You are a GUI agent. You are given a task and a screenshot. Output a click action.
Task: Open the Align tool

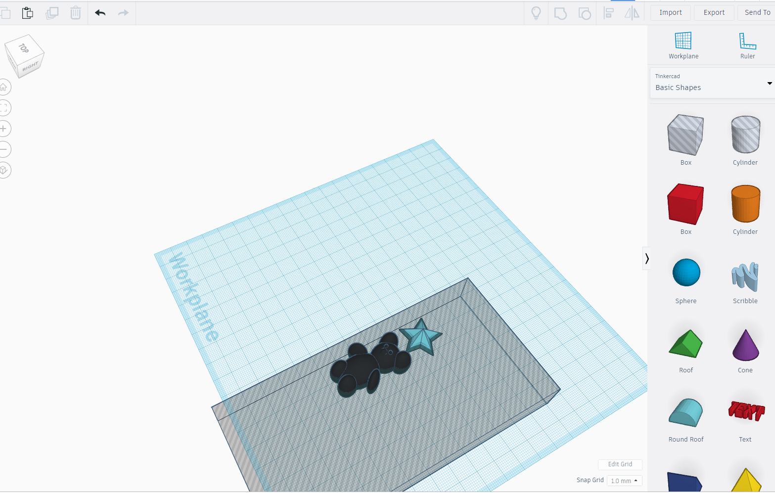click(609, 13)
